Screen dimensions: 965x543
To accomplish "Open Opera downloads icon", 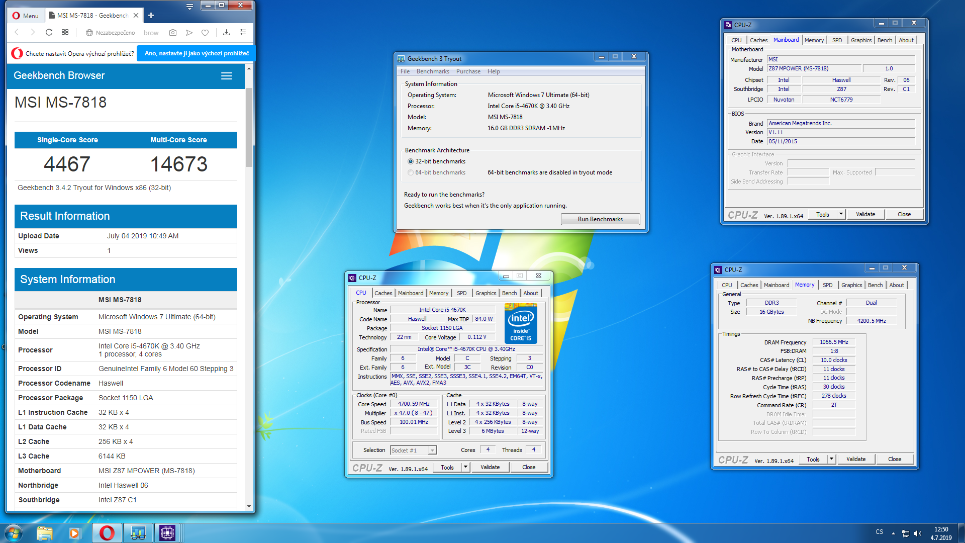I will coord(226,32).
